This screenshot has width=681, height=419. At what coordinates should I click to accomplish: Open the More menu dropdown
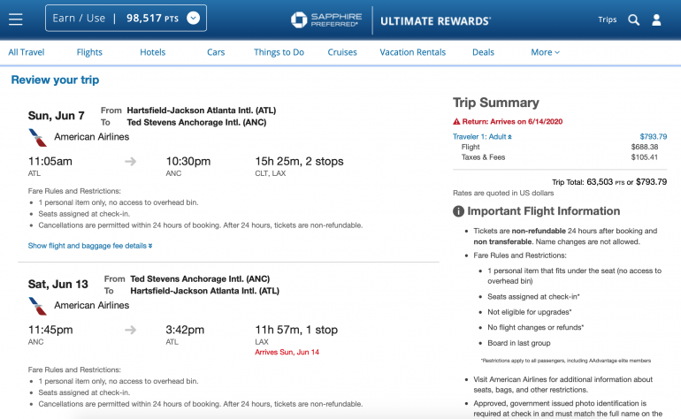point(545,52)
